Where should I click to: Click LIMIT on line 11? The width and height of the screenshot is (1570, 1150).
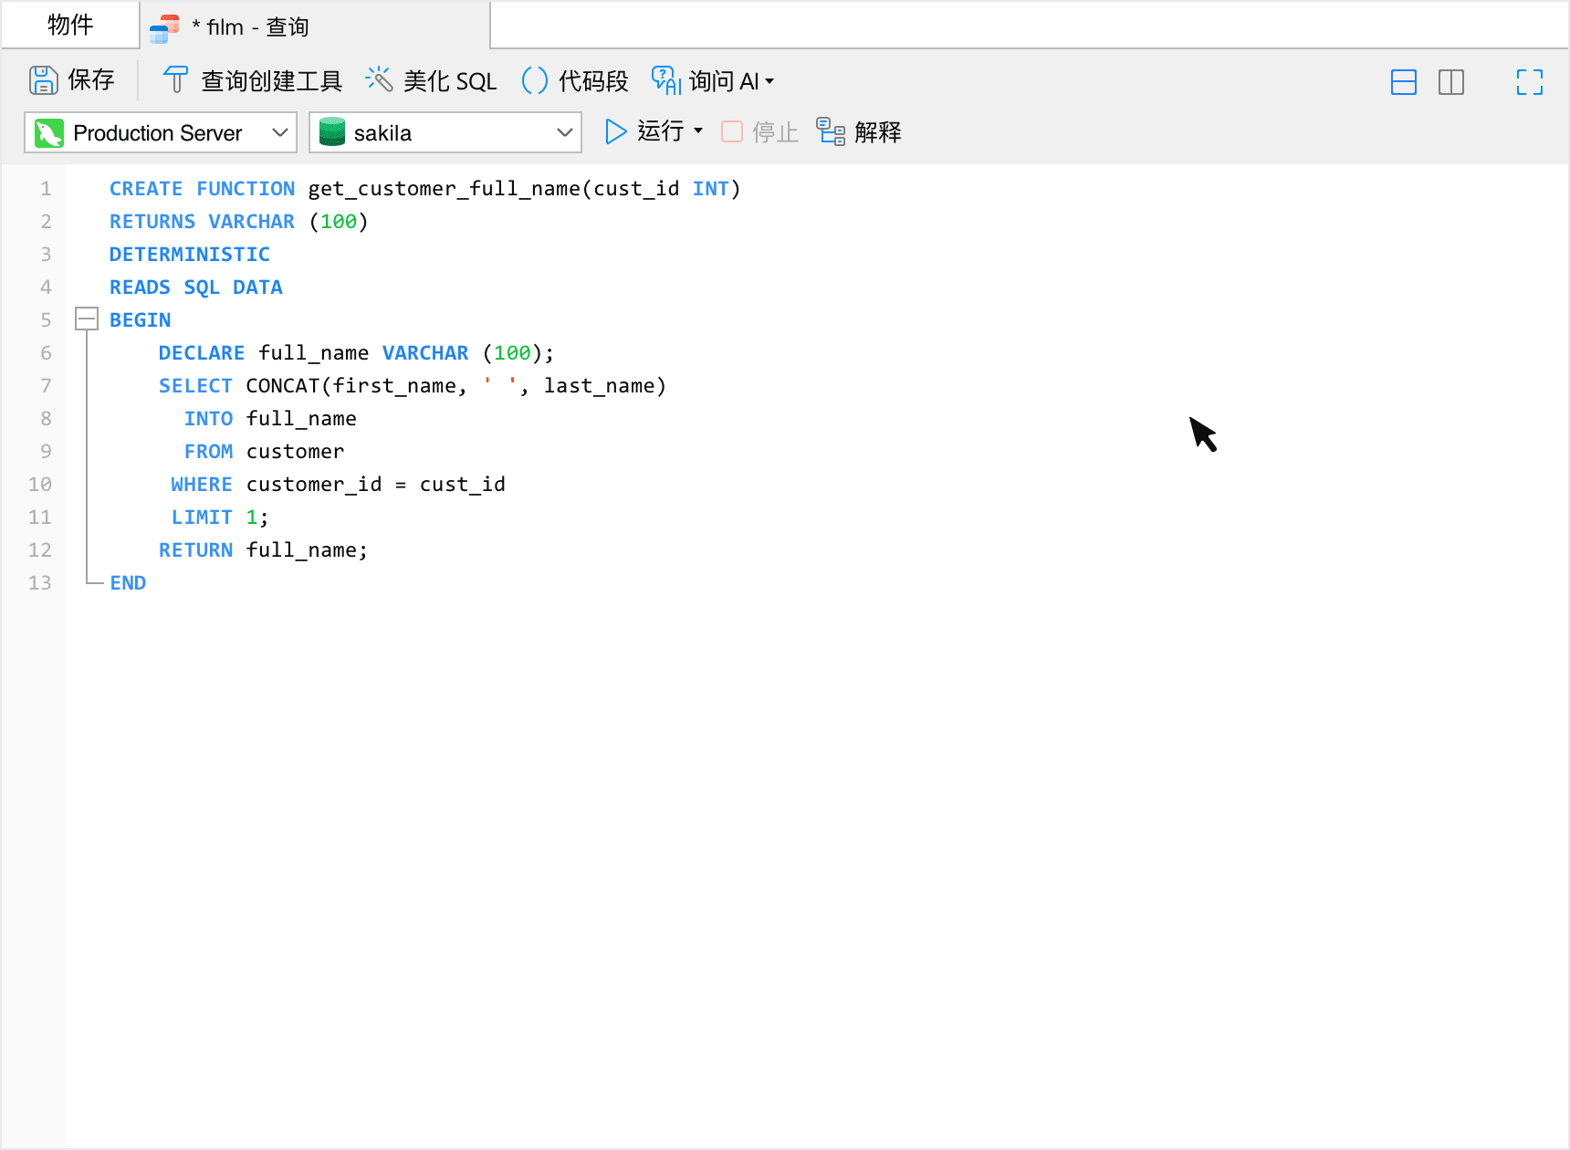coord(202,517)
